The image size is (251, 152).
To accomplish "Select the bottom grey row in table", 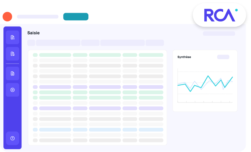I will pos(98,140).
